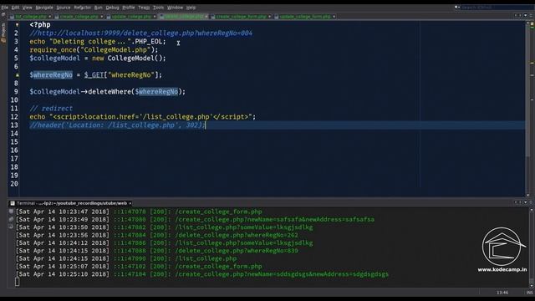Show terminal panel tab list dropdown
The height and width of the screenshot is (301, 535).
(526, 202)
